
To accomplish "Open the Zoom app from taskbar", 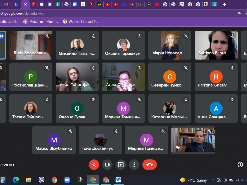I will 67,180.
